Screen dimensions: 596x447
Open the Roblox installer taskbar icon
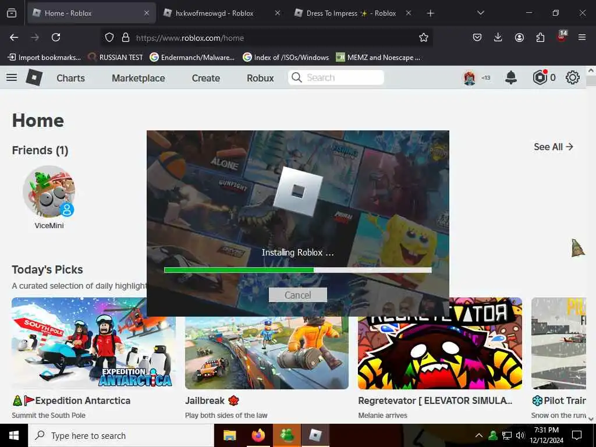tap(315, 435)
